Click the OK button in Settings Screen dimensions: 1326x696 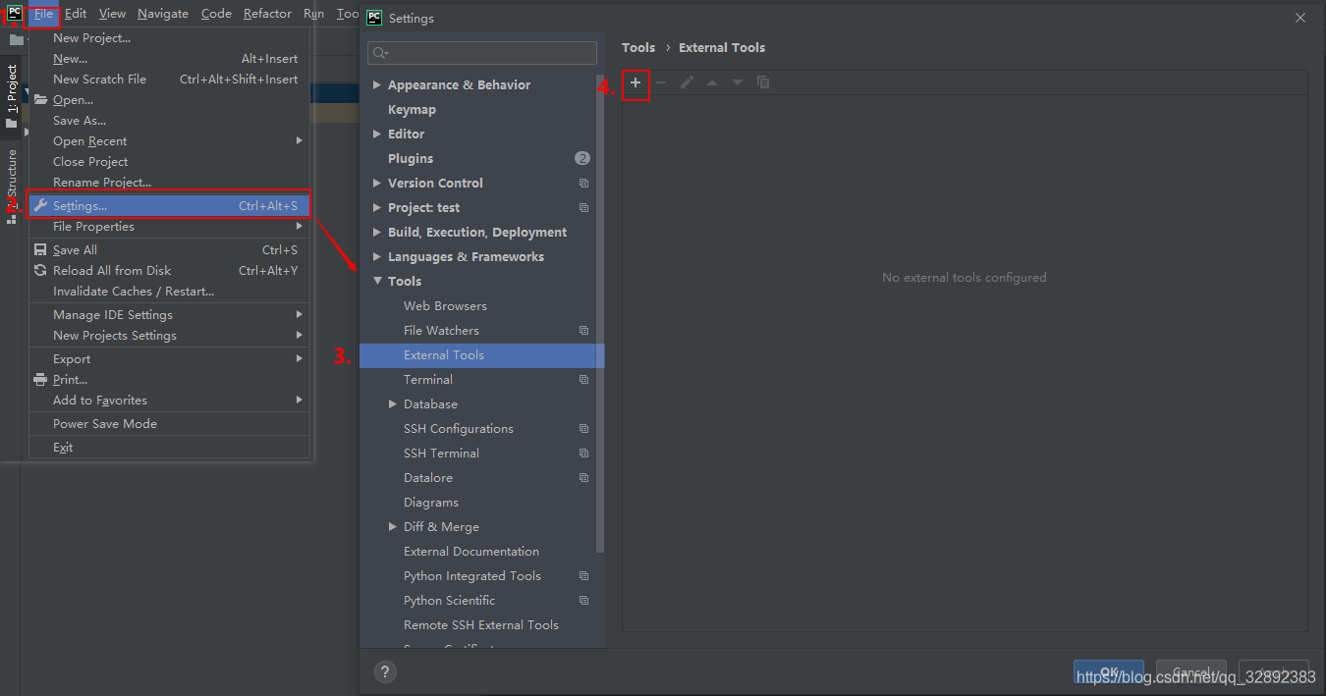(x=1109, y=672)
